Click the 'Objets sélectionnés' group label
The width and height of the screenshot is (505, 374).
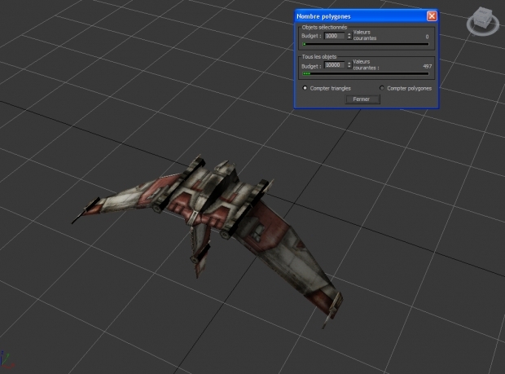(x=324, y=28)
